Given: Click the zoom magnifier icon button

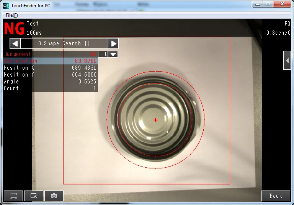Looking at the screenshot, I should click(x=34, y=196).
